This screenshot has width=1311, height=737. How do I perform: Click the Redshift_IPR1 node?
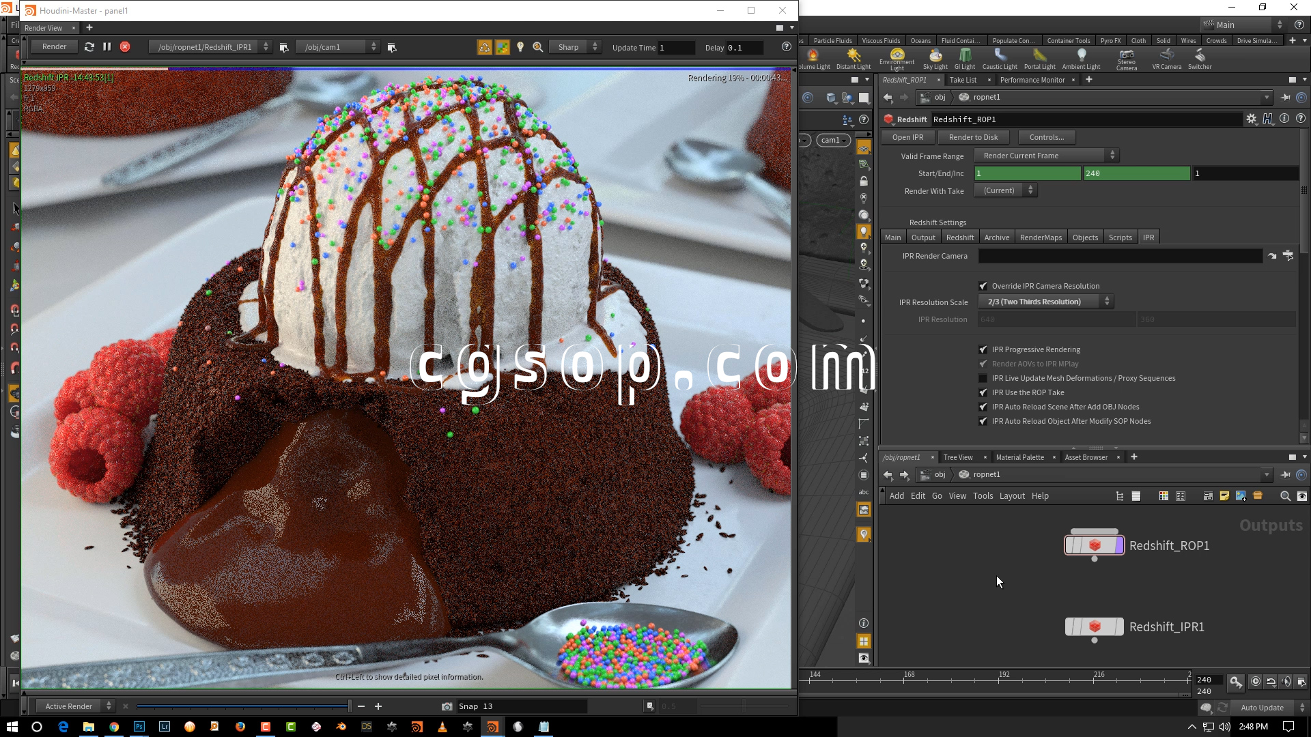(1095, 626)
